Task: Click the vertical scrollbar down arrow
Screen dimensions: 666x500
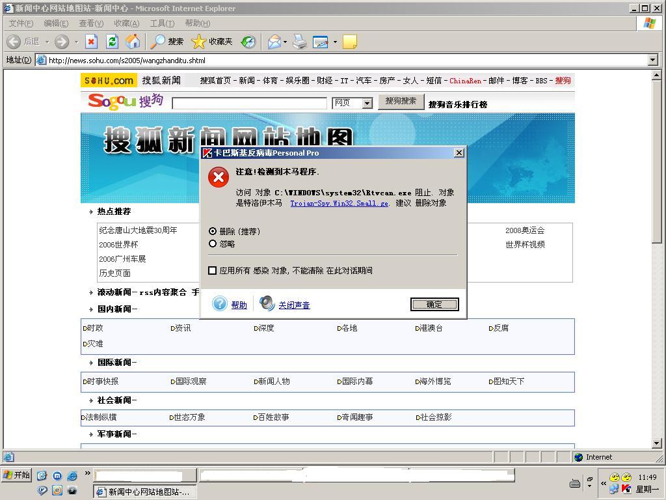Action: [x=657, y=443]
